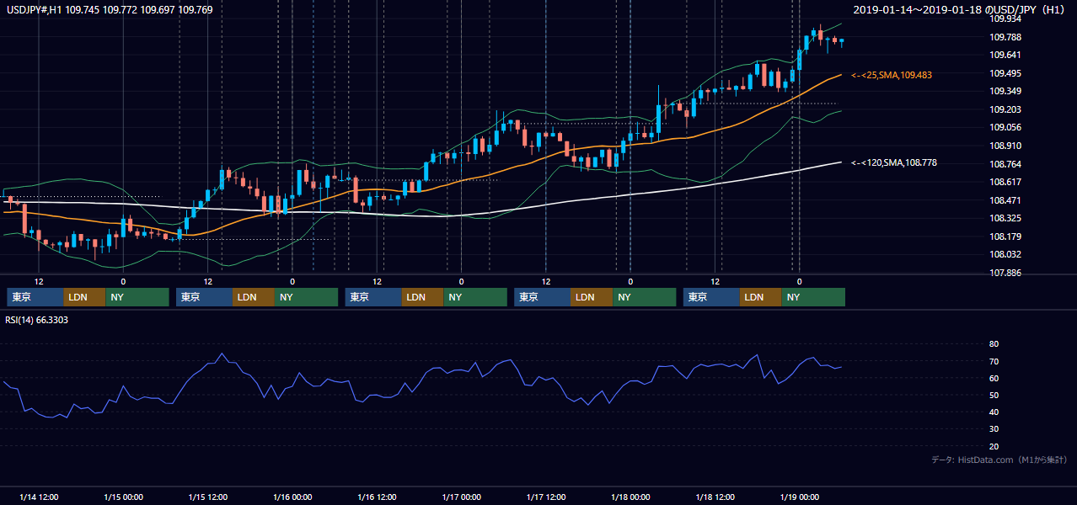Select the NY session bar for January 17
Viewport: 1077px width, 505px height.
pos(645,297)
